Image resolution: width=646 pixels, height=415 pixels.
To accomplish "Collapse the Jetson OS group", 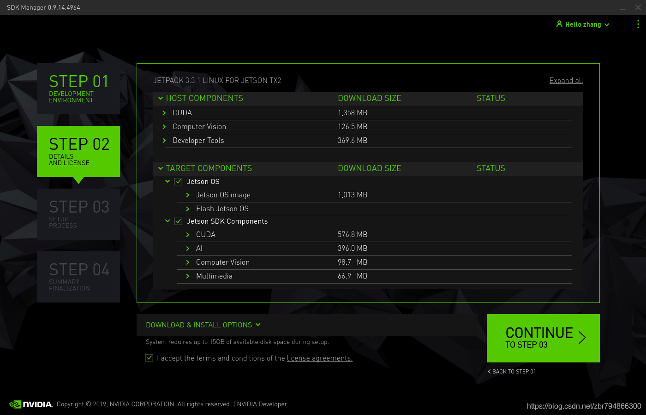I will [x=167, y=181].
